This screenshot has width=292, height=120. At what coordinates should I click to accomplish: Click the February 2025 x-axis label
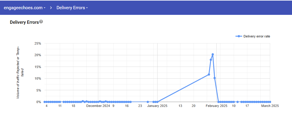pyautogui.click(x=216, y=106)
